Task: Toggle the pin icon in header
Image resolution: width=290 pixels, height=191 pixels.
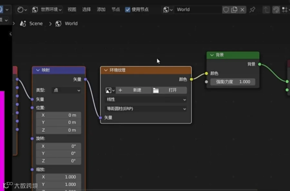Action: (x=252, y=9)
